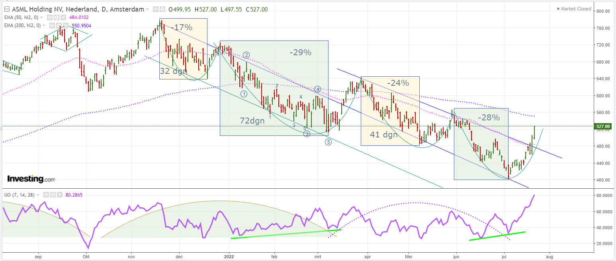Click the aug label on time axis
Viewport: 616px width, 261px height.
(x=550, y=257)
